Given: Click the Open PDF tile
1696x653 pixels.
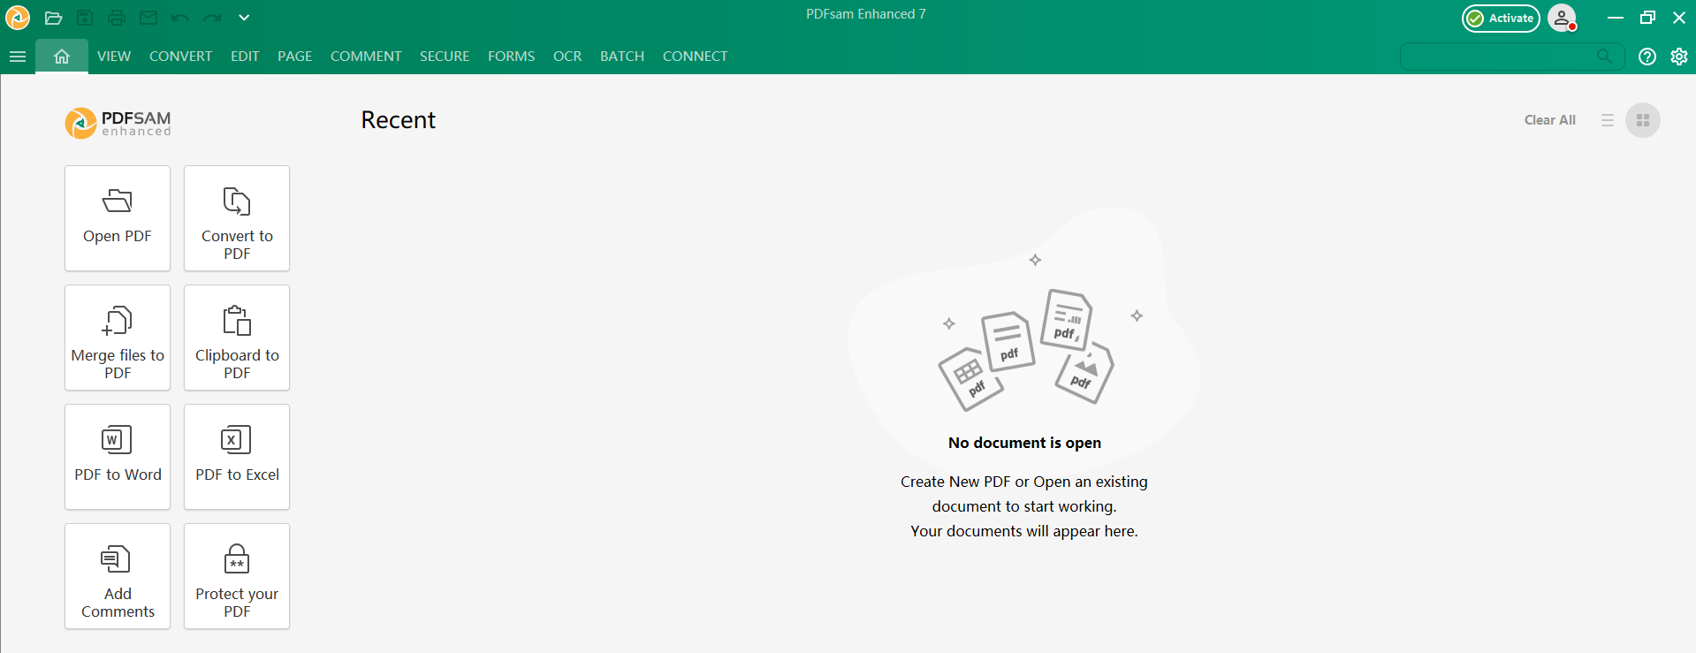Looking at the screenshot, I should pos(118,218).
